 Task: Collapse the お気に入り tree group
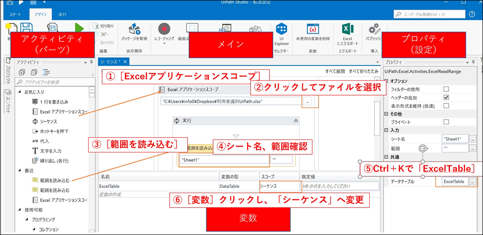click(20, 92)
